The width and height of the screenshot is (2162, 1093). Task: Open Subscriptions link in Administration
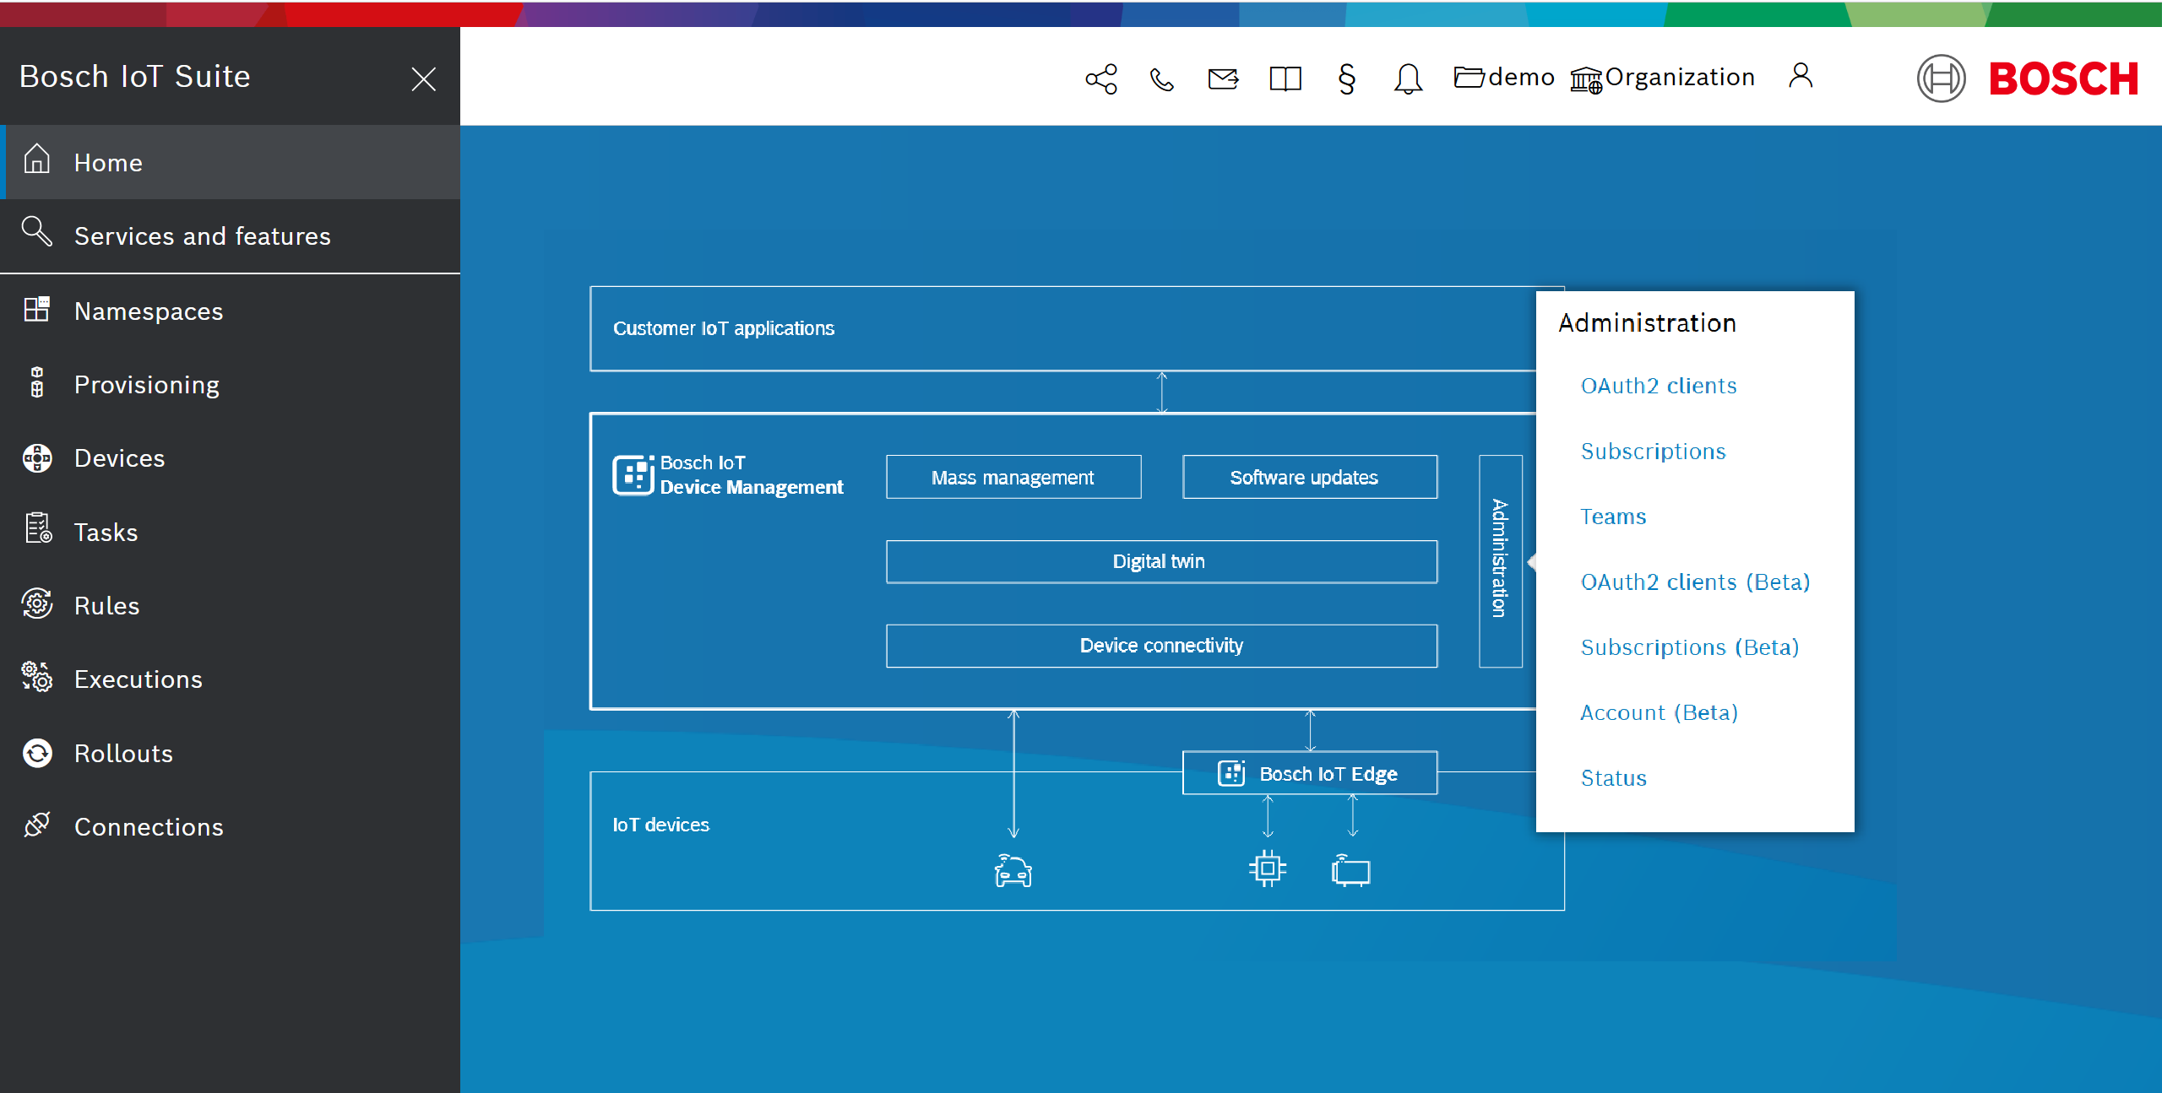1653,452
